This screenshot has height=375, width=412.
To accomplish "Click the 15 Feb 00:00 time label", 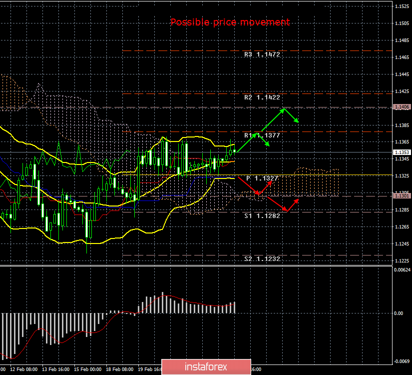I will [87, 369].
